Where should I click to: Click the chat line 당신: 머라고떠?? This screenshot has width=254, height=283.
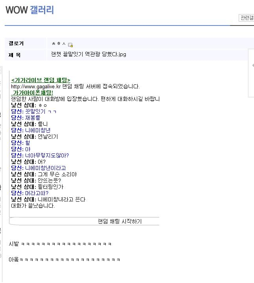point(30,193)
